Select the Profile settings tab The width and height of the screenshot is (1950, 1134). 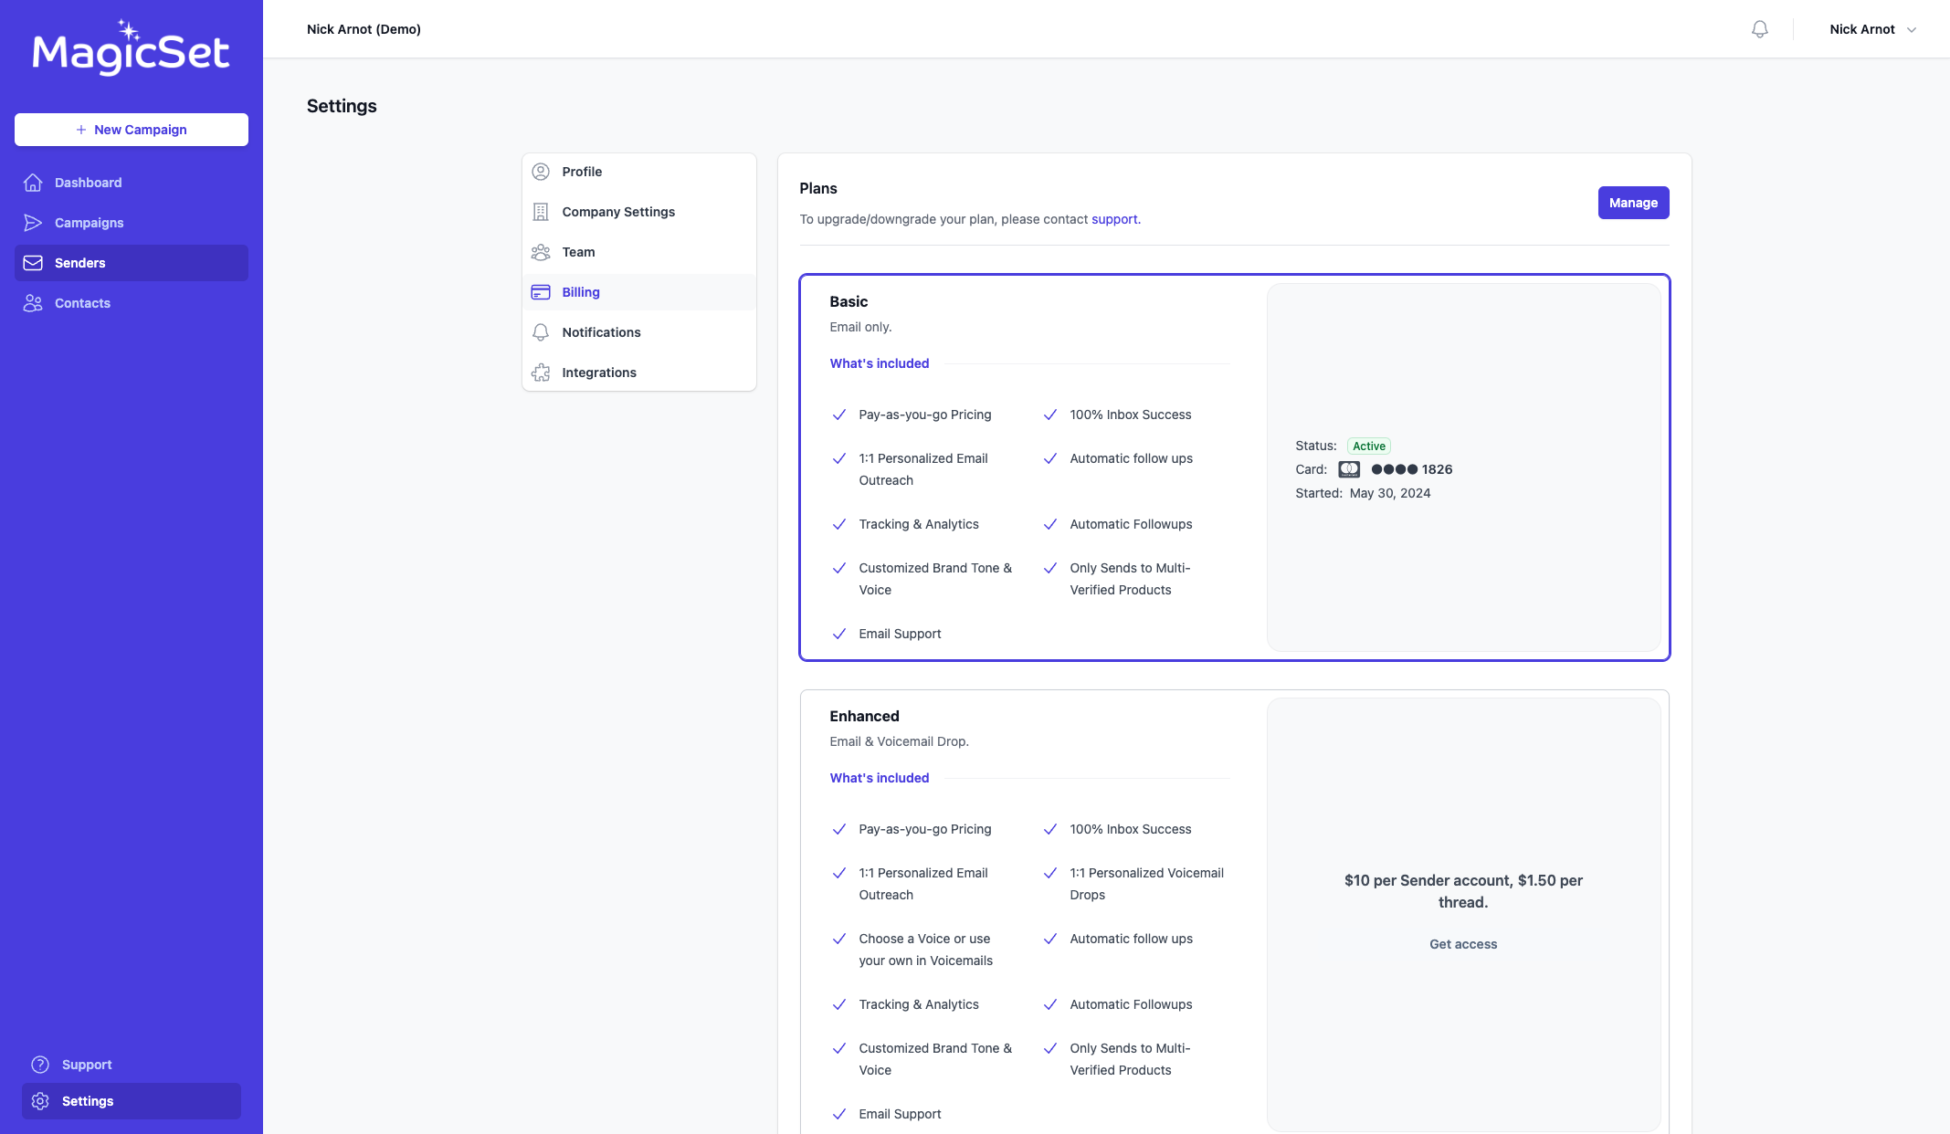[x=639, y=172]
